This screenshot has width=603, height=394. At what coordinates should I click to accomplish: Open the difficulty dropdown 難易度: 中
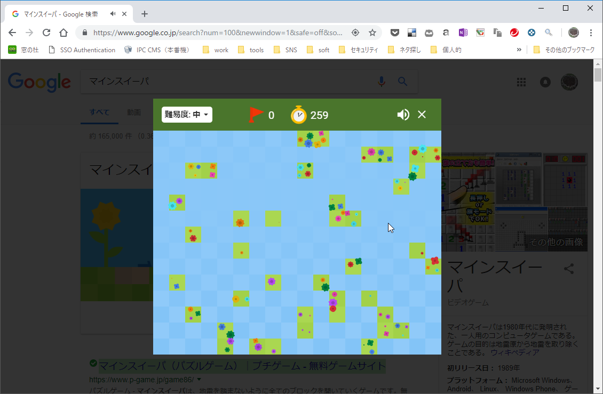coord(187,115)
